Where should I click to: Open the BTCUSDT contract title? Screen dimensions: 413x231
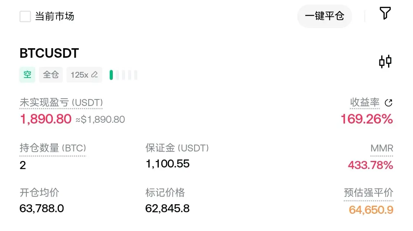(49, 53)
